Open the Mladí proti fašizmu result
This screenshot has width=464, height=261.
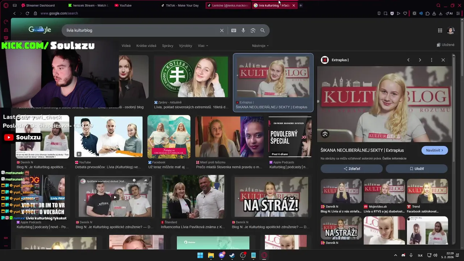pyautogui.click(x=229, y=137)
